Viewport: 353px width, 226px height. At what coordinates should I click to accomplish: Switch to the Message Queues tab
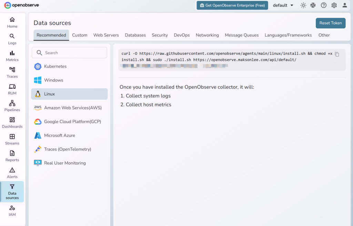tap(242, 35)
